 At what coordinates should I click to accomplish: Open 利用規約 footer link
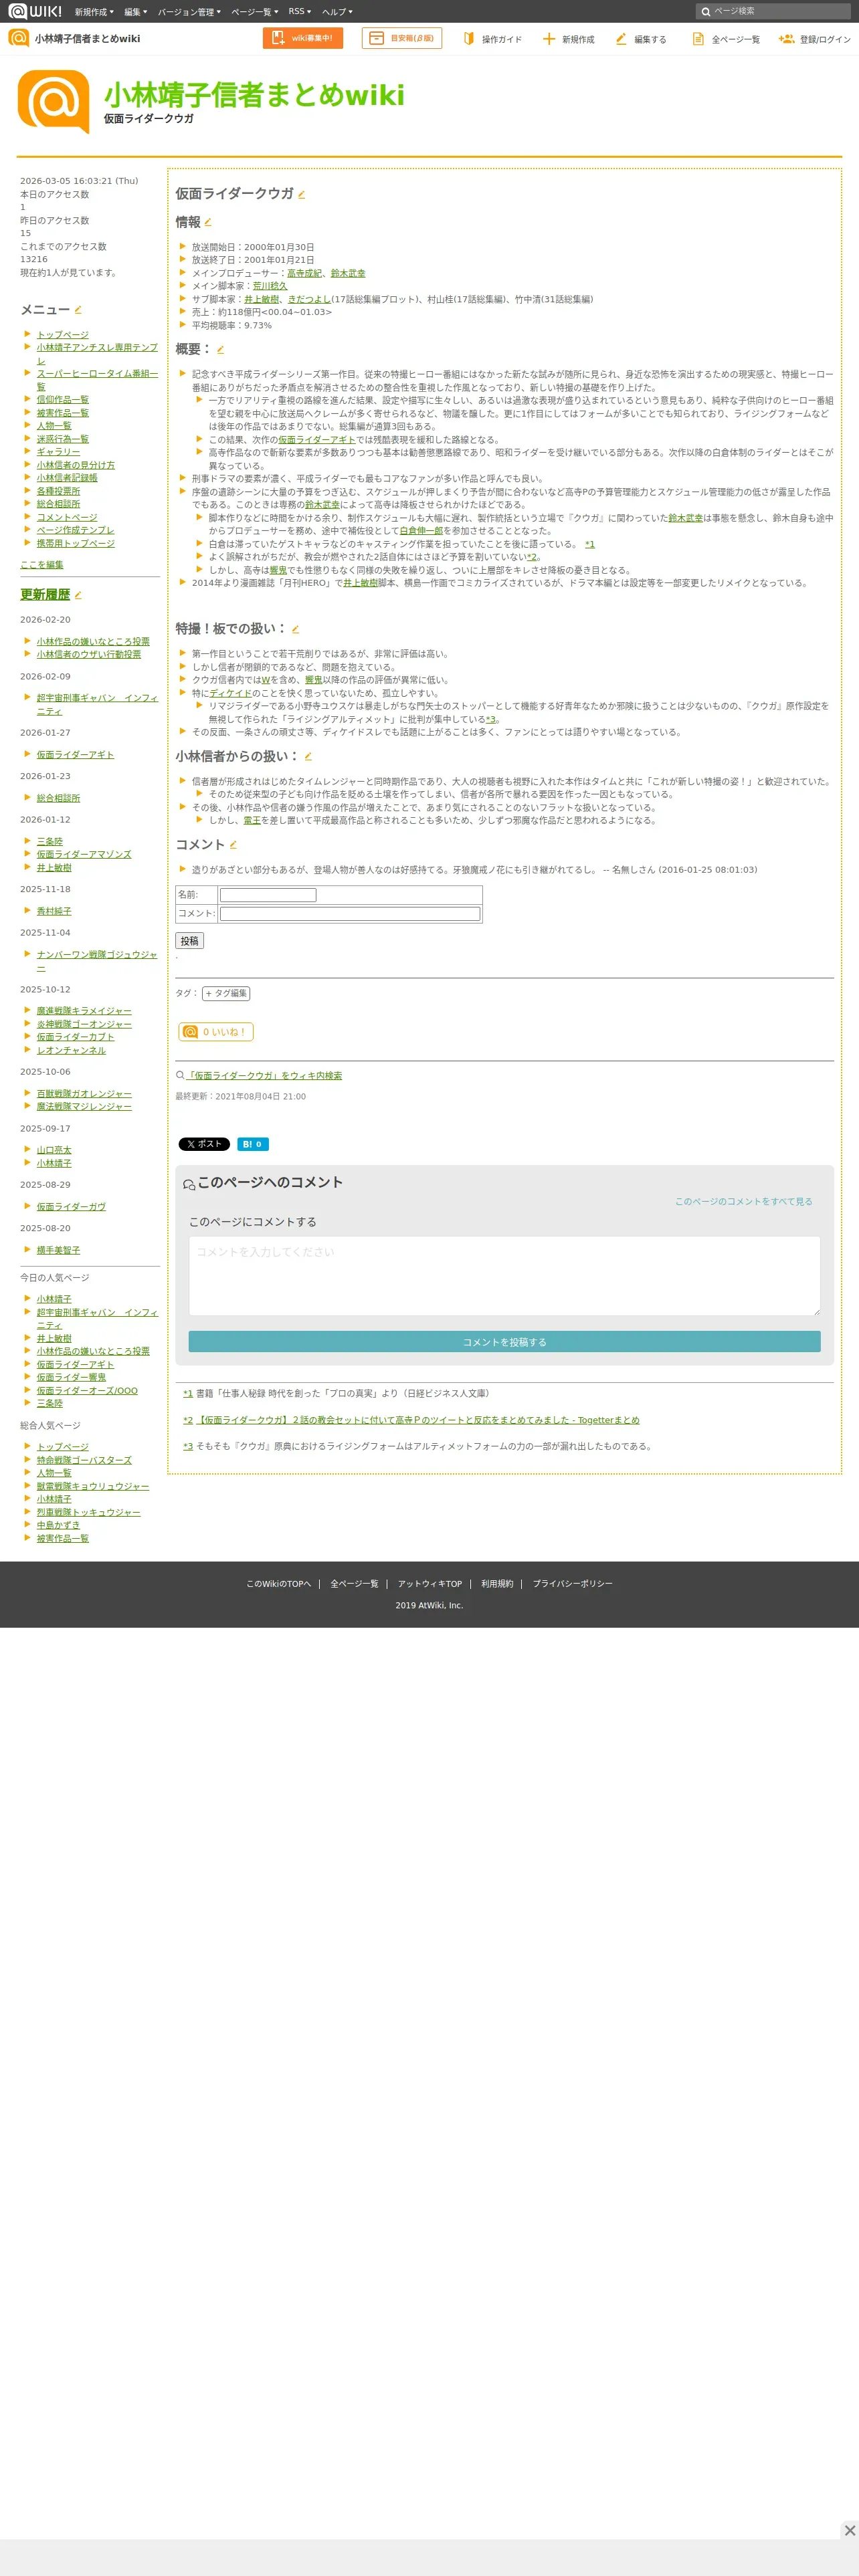point(497,1584)
